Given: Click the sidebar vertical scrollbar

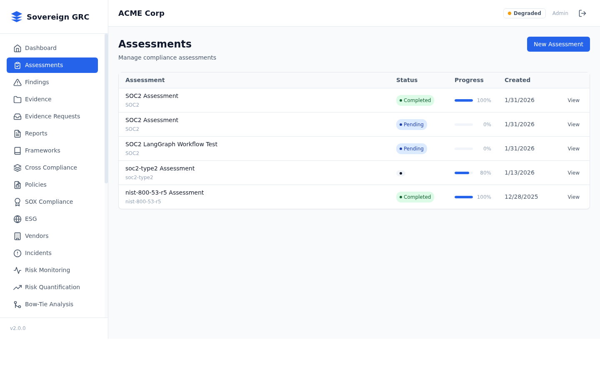Looking at the screenshot, I should coord(106,108).
